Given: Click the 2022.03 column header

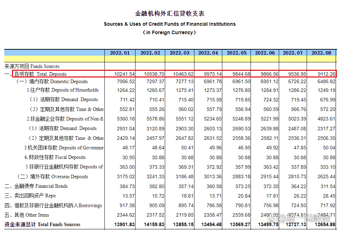Looking at the screenshot, I should [180, 53].
